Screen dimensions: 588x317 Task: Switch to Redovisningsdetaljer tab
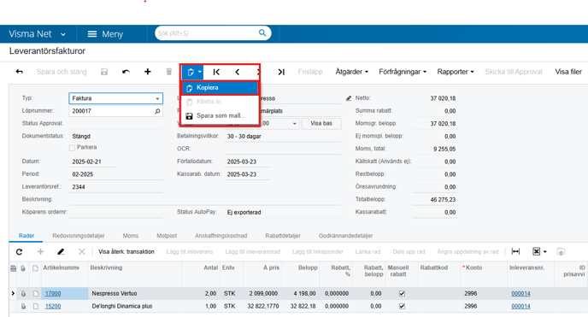[79, 236]
